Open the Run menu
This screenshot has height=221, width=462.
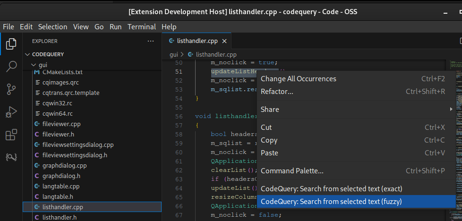click(x=115, y=27)
